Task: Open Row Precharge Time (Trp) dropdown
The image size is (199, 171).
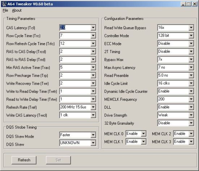Action: point(93,75)
